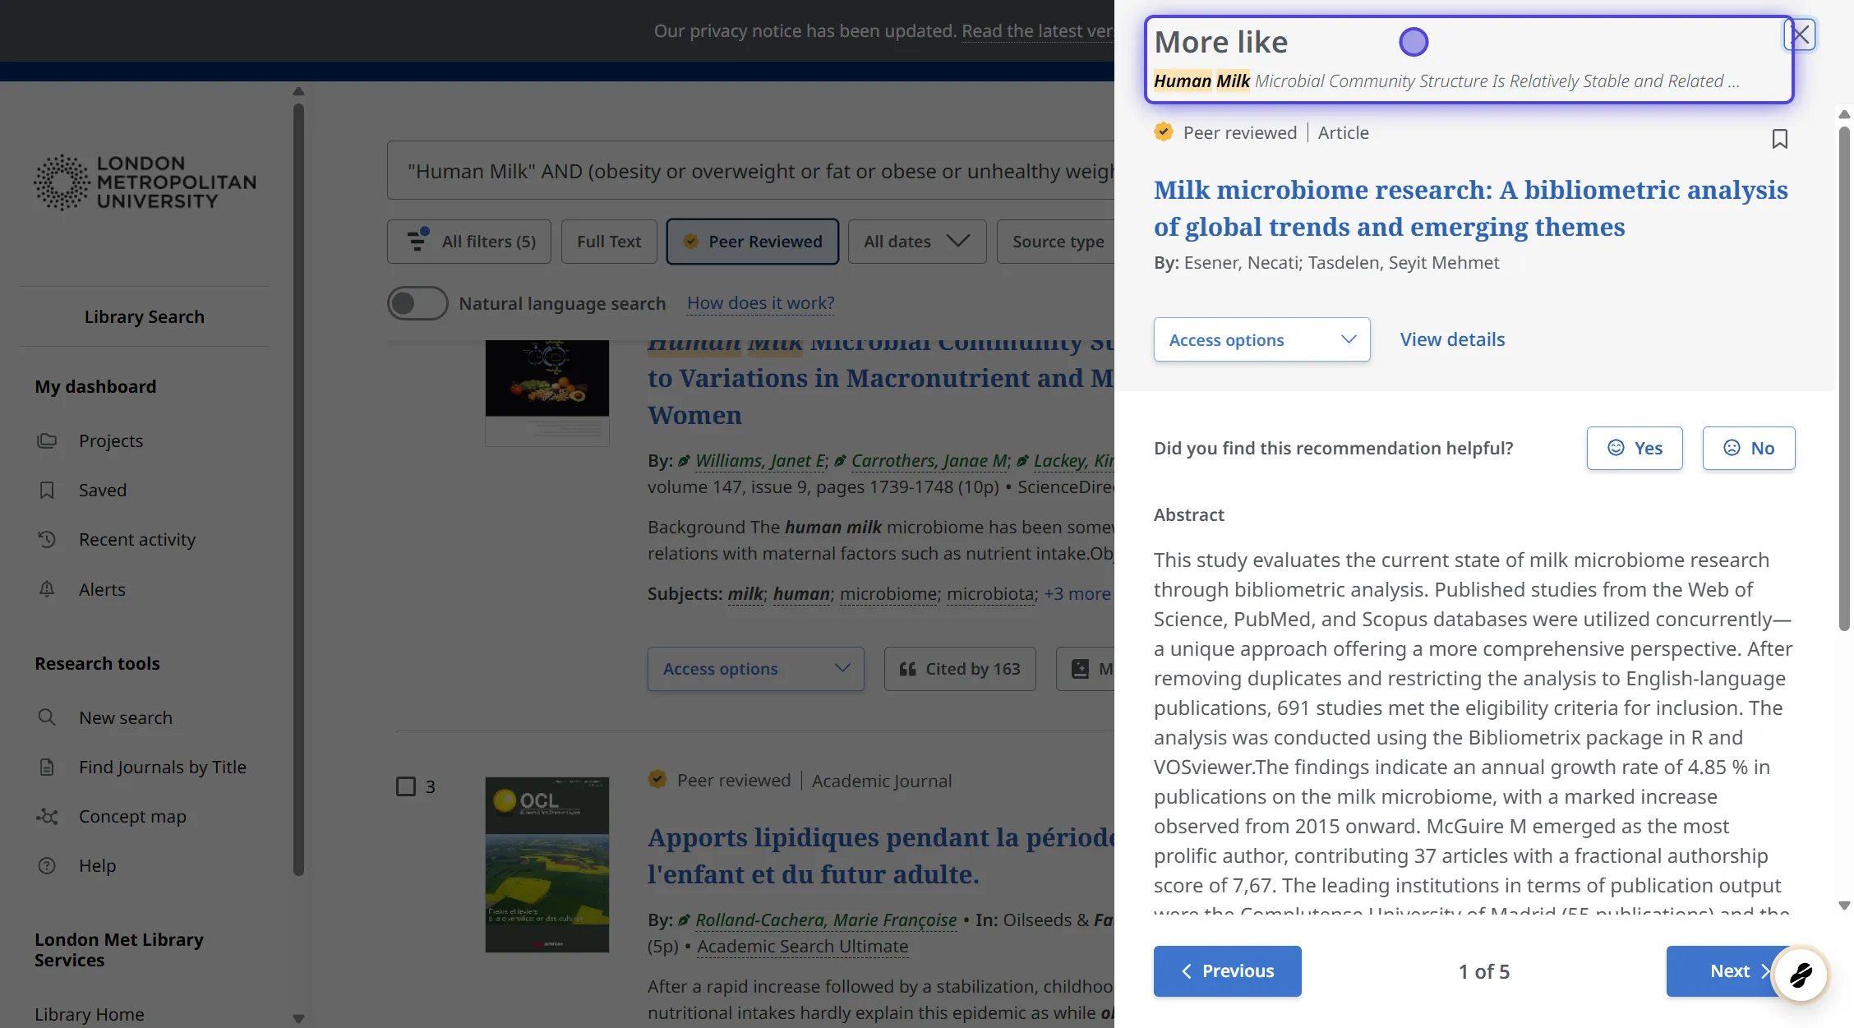Open Library Home link
1854x1028 pixels.
coord(90,1014)
